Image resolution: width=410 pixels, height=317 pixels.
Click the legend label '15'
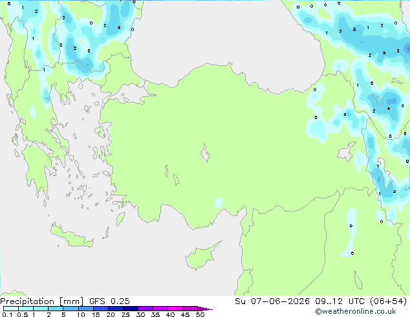[x=96, y=314]
